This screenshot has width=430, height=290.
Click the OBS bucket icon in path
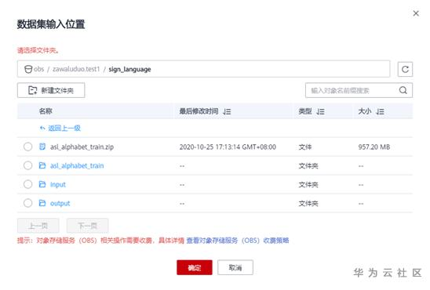click(28, 69)
